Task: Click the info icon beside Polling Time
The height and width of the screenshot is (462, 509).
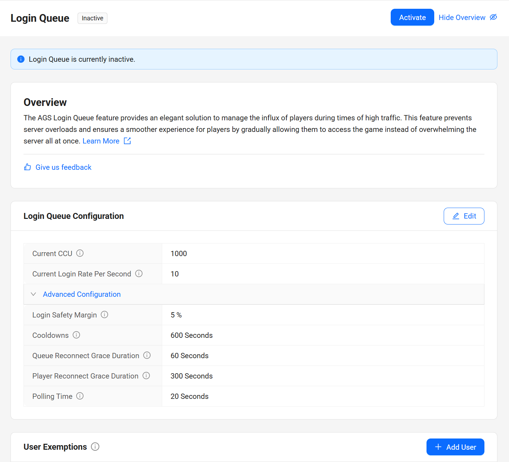Action: click(80, 396)
